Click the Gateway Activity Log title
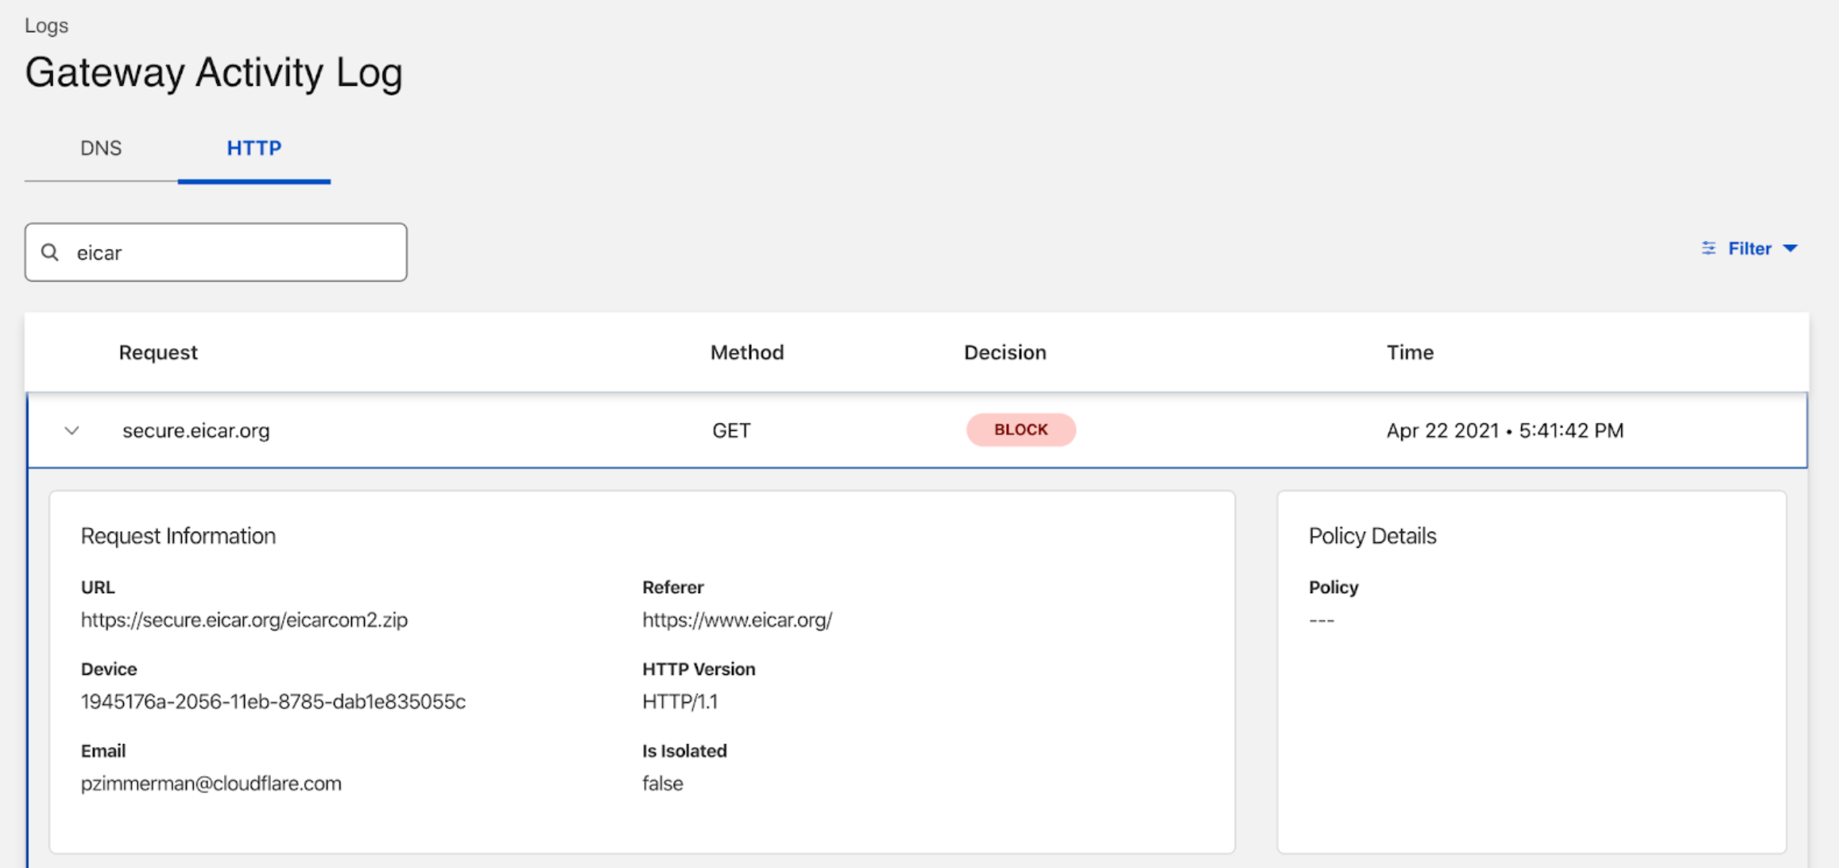 click(214, 72)
